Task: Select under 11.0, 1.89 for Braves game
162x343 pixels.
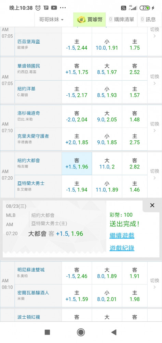Action: [107, 186]
